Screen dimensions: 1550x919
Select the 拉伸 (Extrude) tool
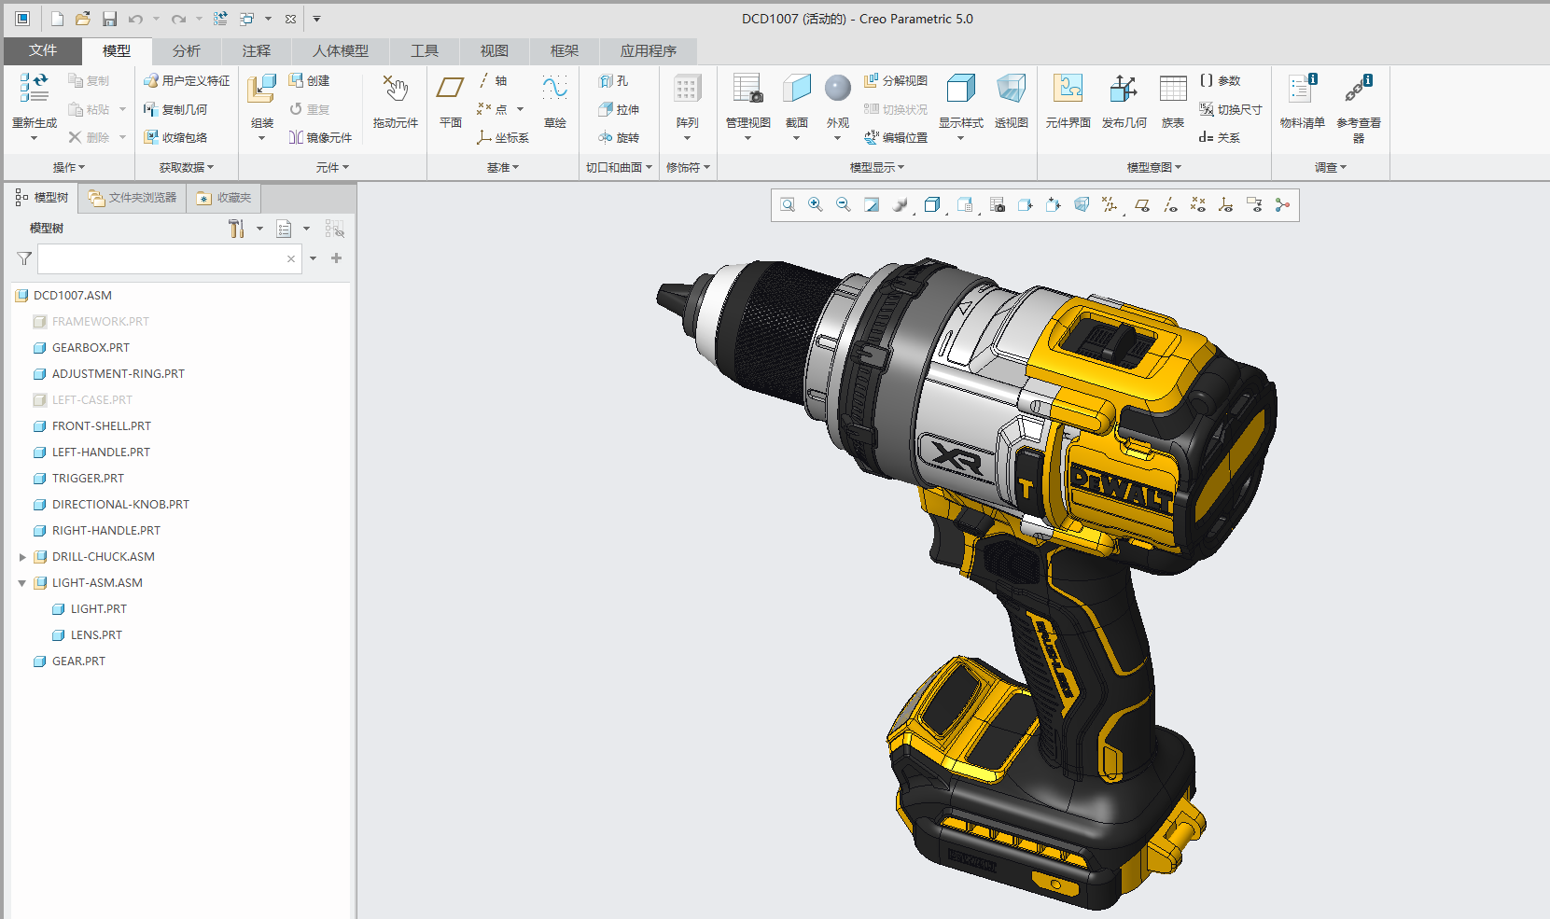click(x=620, y=109)
